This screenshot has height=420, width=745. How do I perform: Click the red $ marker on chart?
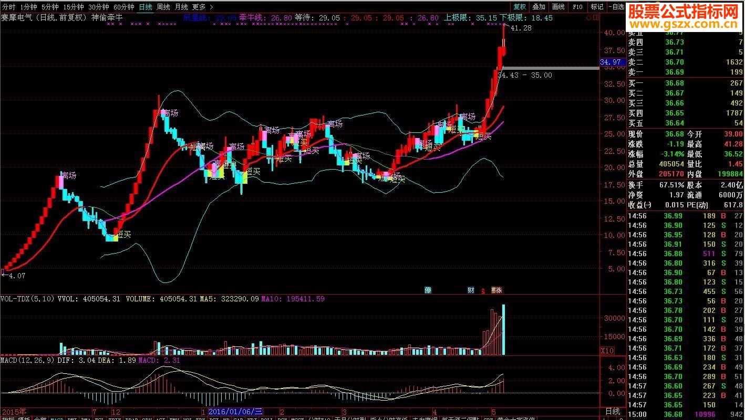483,290
